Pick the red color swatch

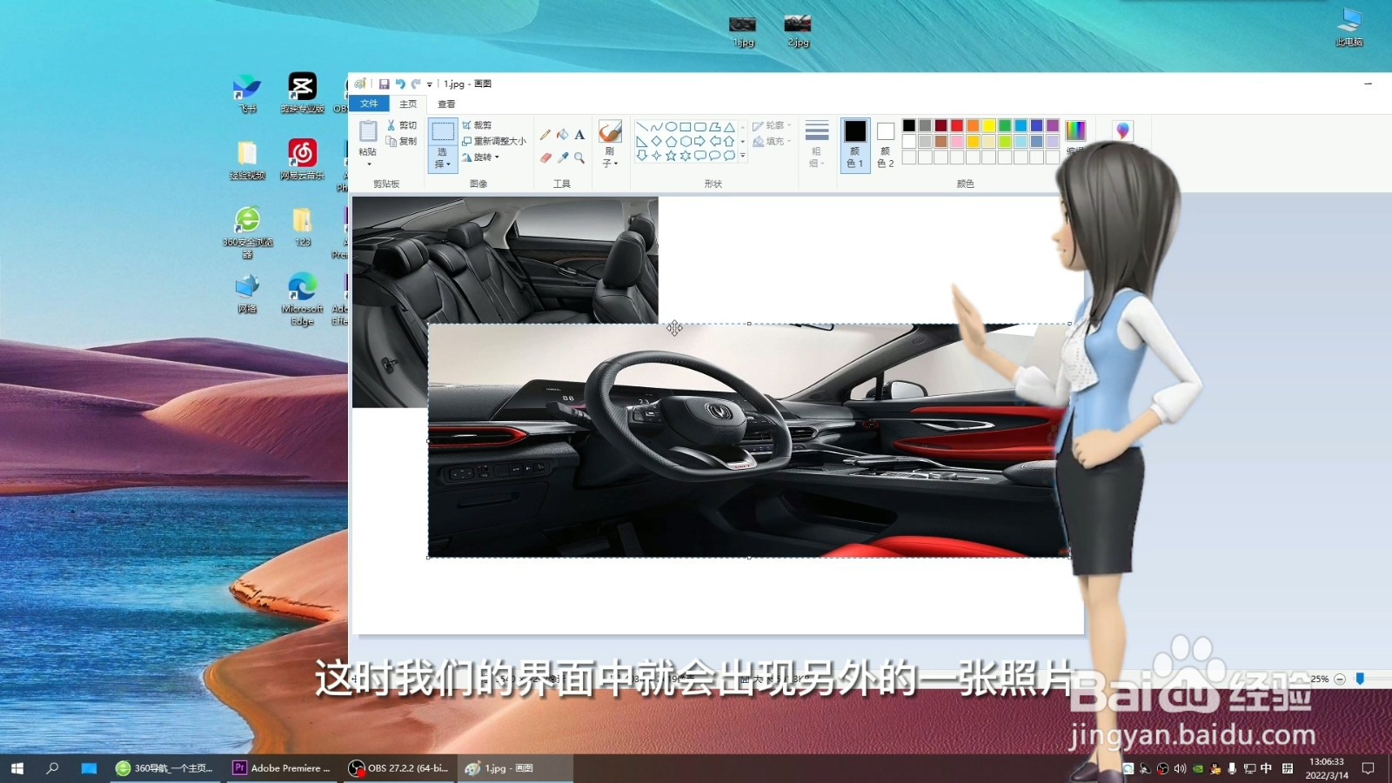point(957,125)
